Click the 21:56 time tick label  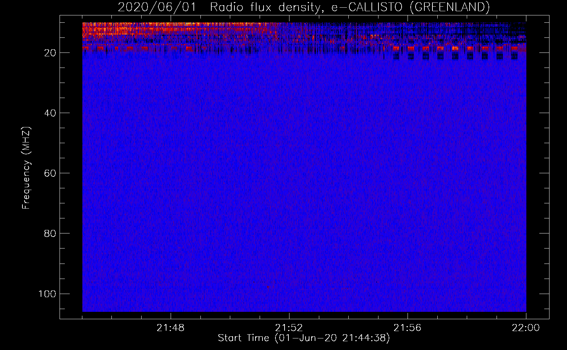tap(408, 328)
